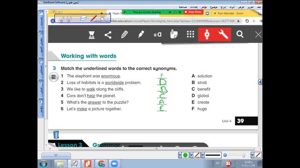Open the aA text size tool

(x=157, y=35)
